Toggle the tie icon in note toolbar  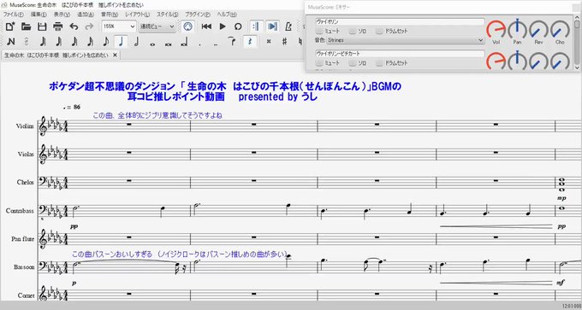[232, 41]
